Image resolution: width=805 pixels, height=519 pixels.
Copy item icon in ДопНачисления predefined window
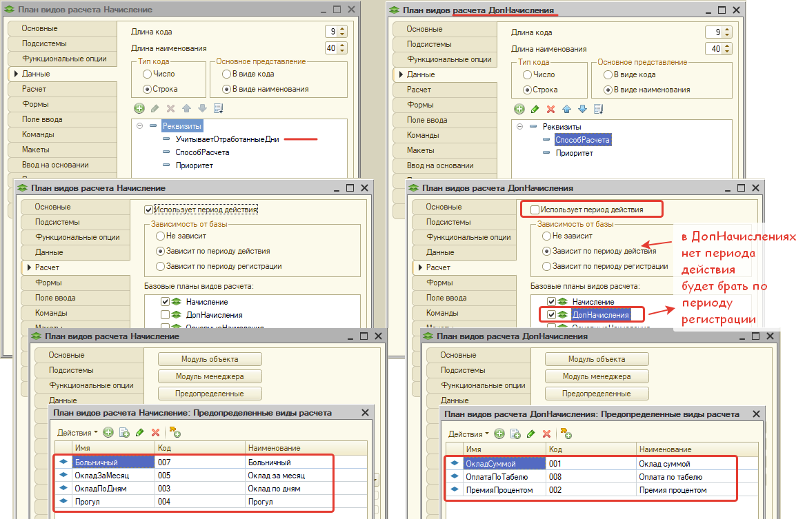point(515,434)
